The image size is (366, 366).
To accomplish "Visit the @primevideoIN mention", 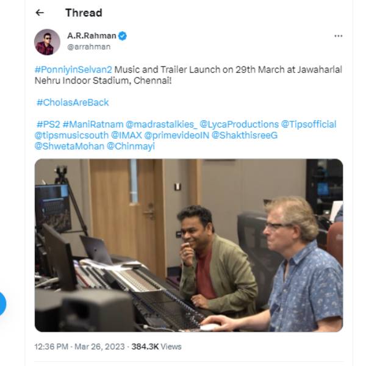I will (177, 135).
